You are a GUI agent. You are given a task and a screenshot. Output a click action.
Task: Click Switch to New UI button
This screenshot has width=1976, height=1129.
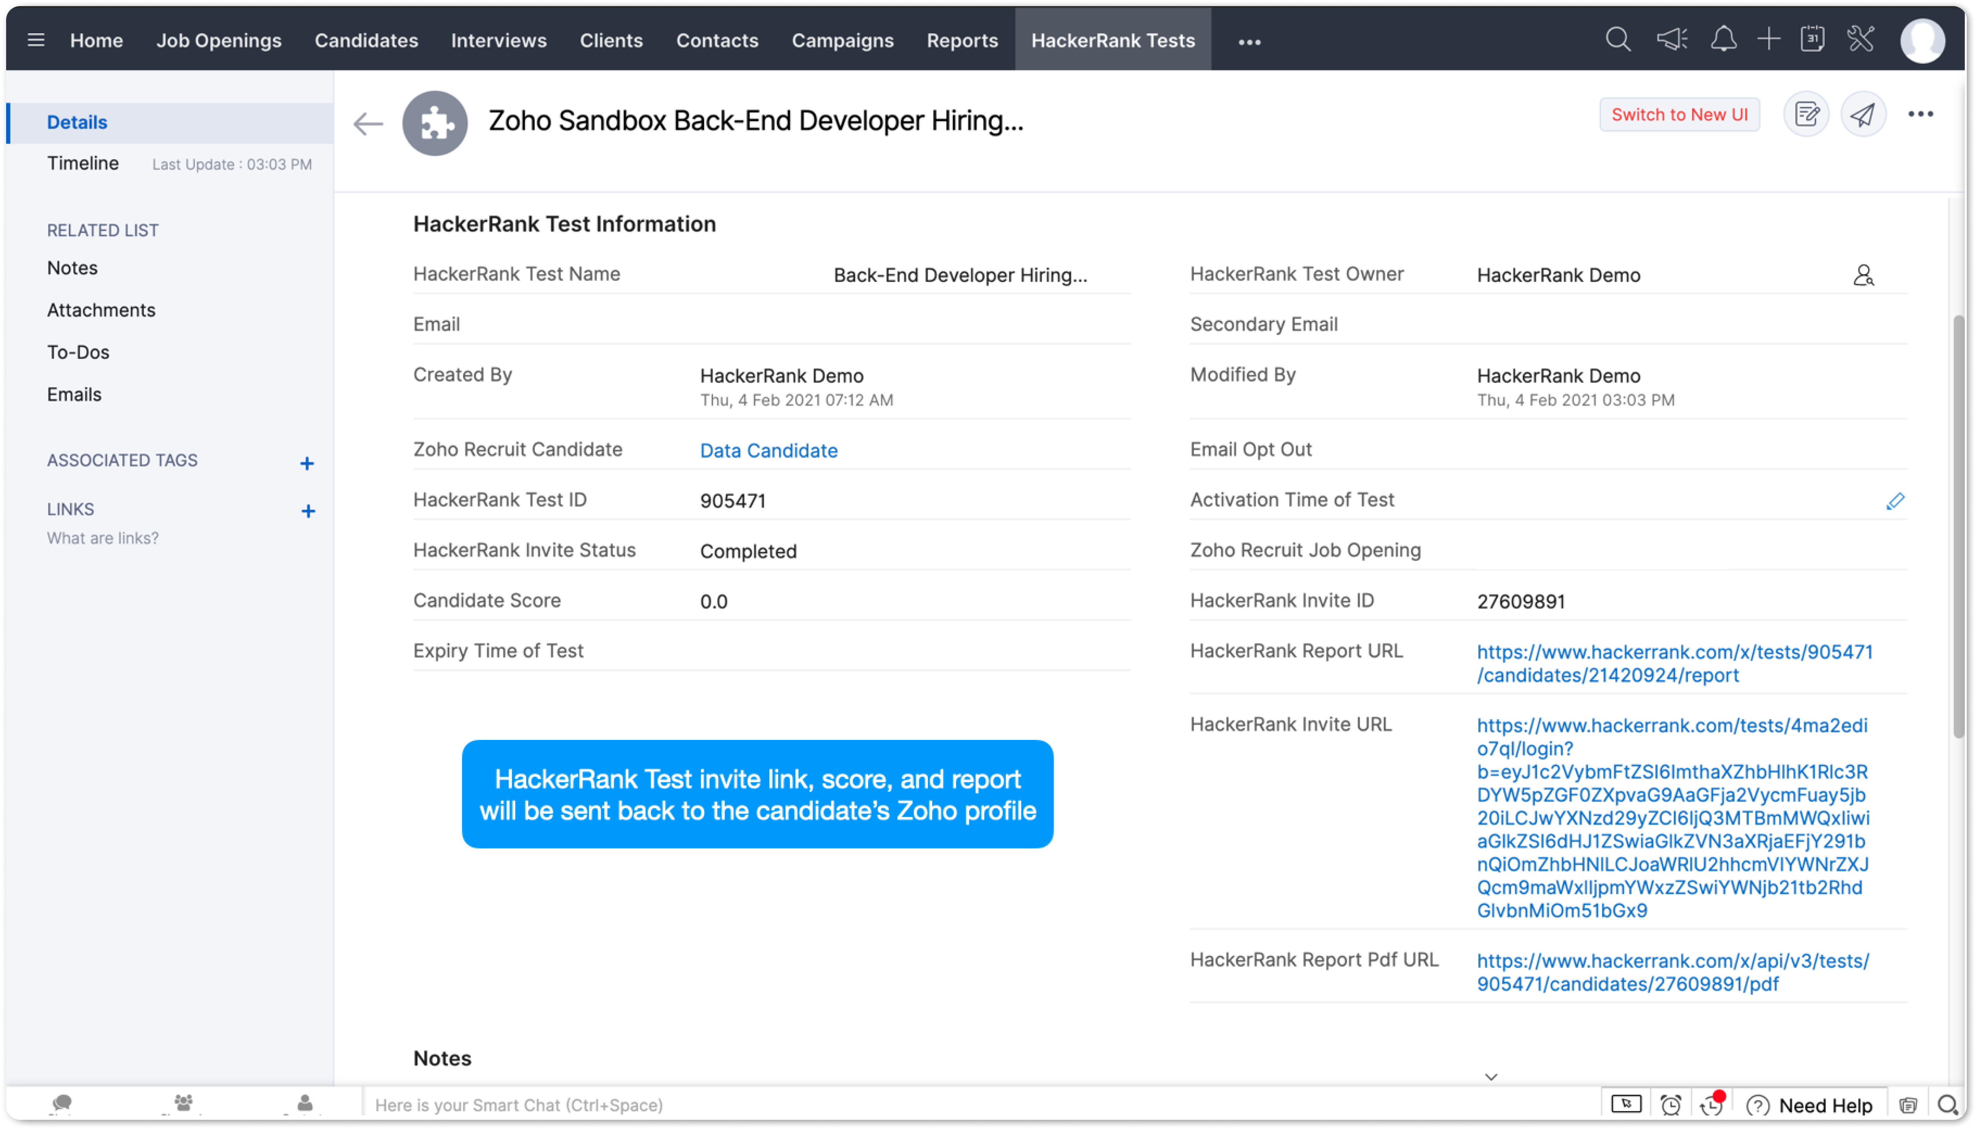[1678, 115]
